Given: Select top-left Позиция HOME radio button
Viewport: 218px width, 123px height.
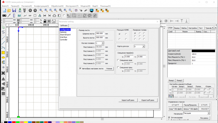Looking at the screenshot, I should coord(119,34).
